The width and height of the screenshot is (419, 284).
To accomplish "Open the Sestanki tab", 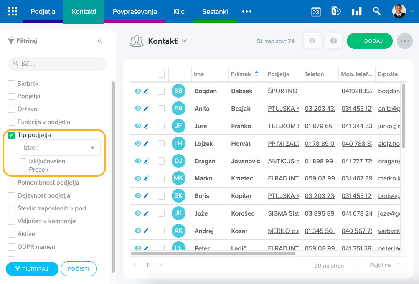I will click(215, 11).
